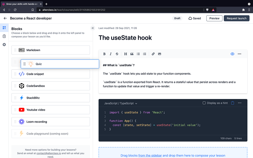Select the Markdown block

point(51,50)
